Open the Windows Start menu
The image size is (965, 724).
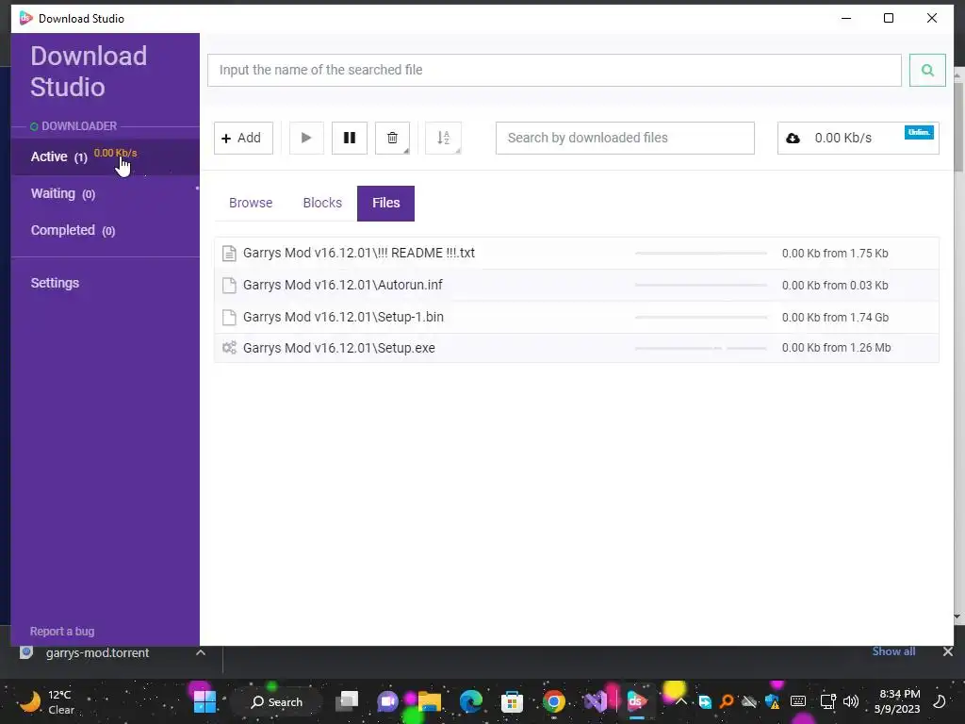[204, 701]
